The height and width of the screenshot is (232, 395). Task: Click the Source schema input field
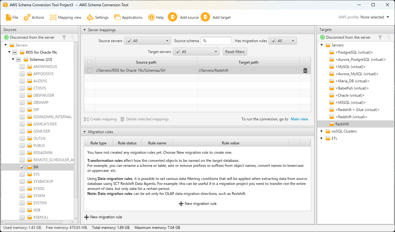pos(216,41)
